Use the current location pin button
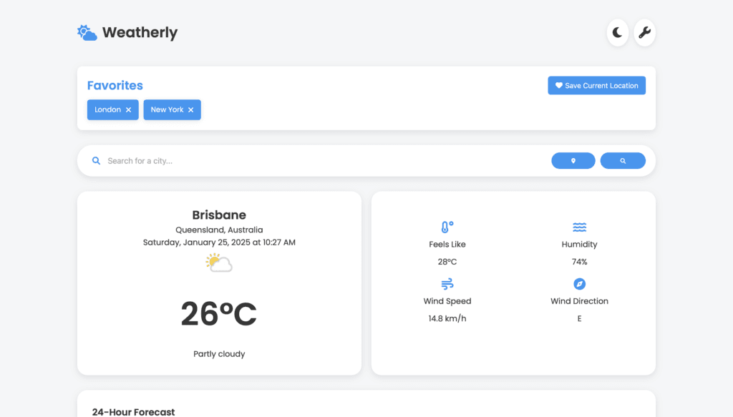Screen dimensions: 733x417 [x=573, y=161]
